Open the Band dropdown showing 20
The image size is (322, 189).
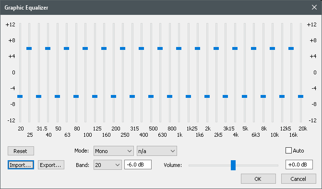[x=107, y=165]
